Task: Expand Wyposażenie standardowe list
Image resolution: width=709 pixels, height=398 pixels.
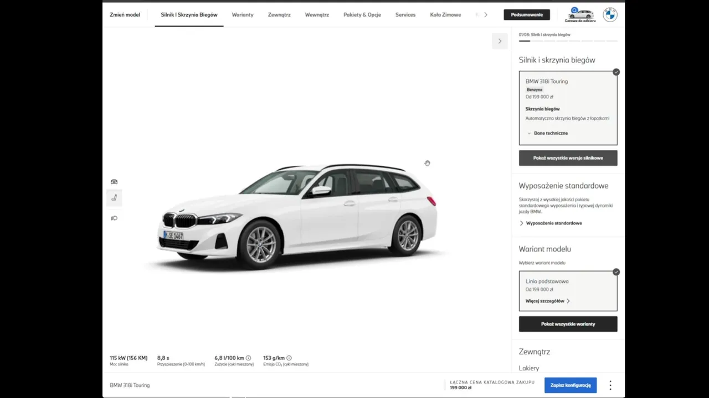Action: pyautogui.click(x=551, y=223)
